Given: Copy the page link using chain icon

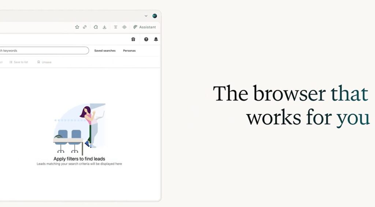Looking at the screenshot, I should pos(85,27).
